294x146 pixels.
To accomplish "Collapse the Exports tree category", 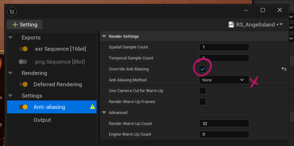I will [10, 38].
